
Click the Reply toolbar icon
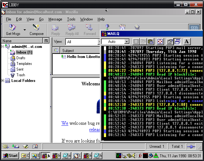point(55,30)
